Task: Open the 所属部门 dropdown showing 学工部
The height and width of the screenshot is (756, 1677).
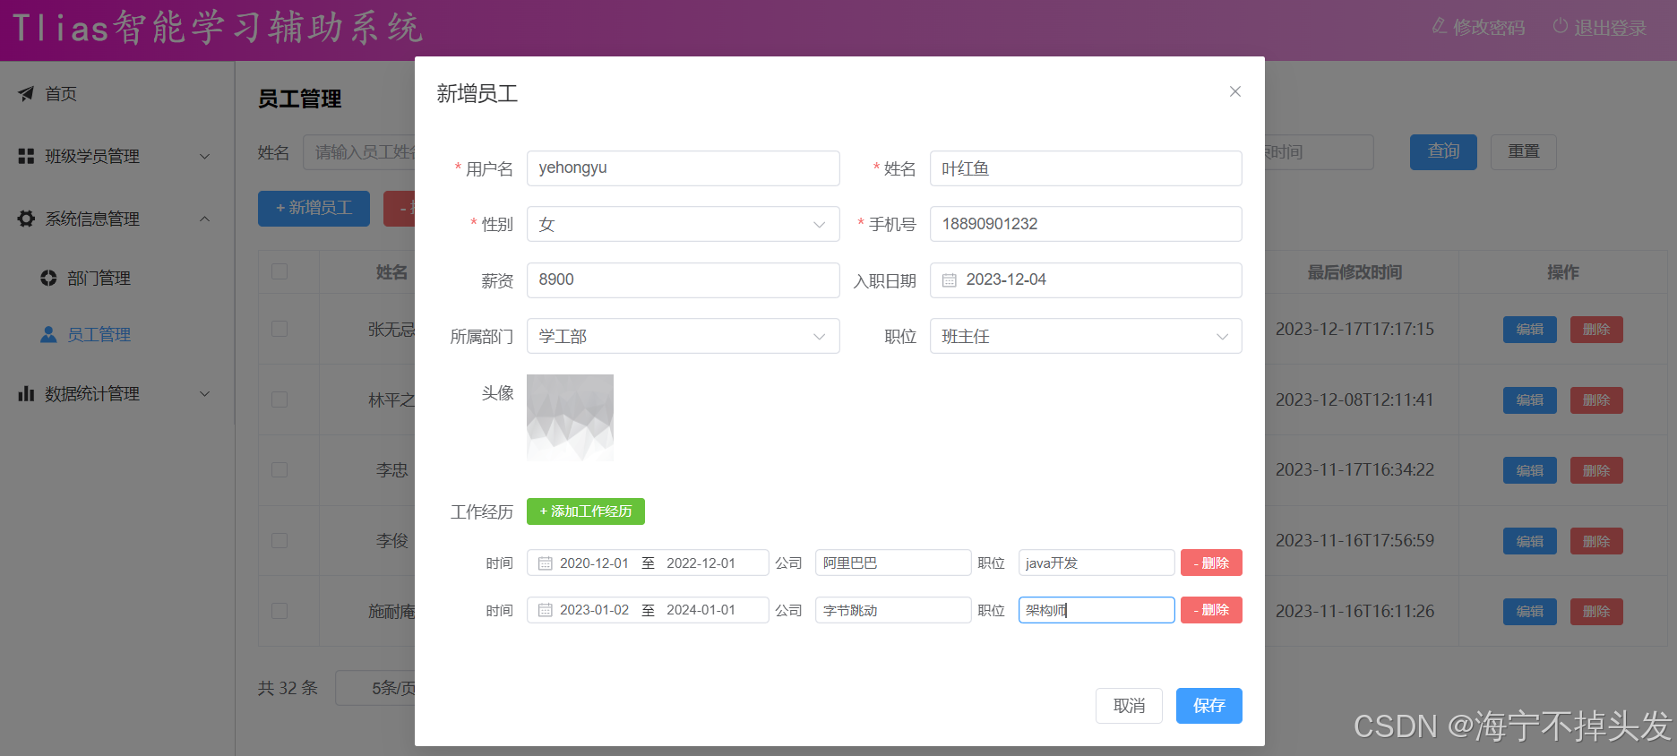Action: click(683, 336)
